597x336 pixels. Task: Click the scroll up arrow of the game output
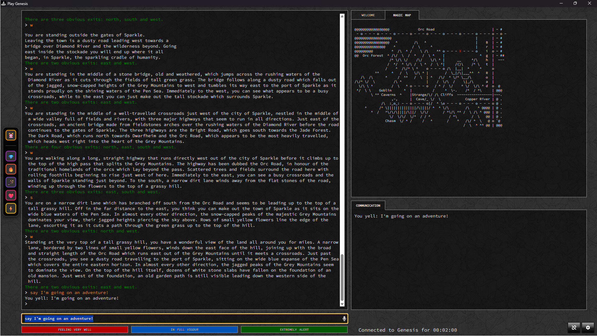342,16
